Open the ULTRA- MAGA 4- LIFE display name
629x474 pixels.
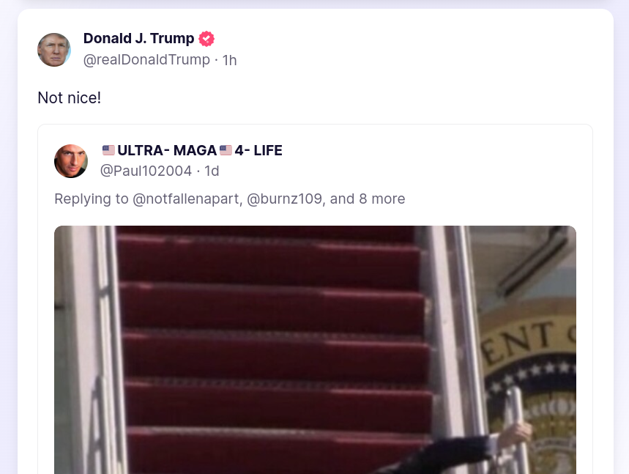tap(192, 150)
